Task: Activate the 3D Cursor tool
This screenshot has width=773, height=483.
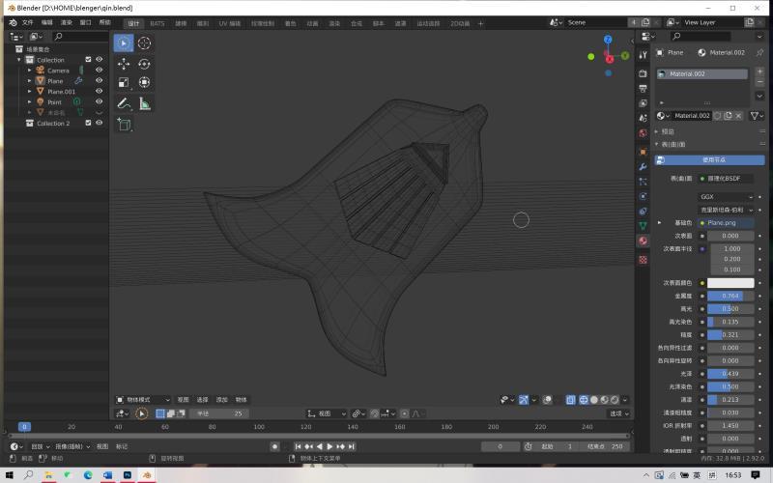Action: click(x=145, y=43)
